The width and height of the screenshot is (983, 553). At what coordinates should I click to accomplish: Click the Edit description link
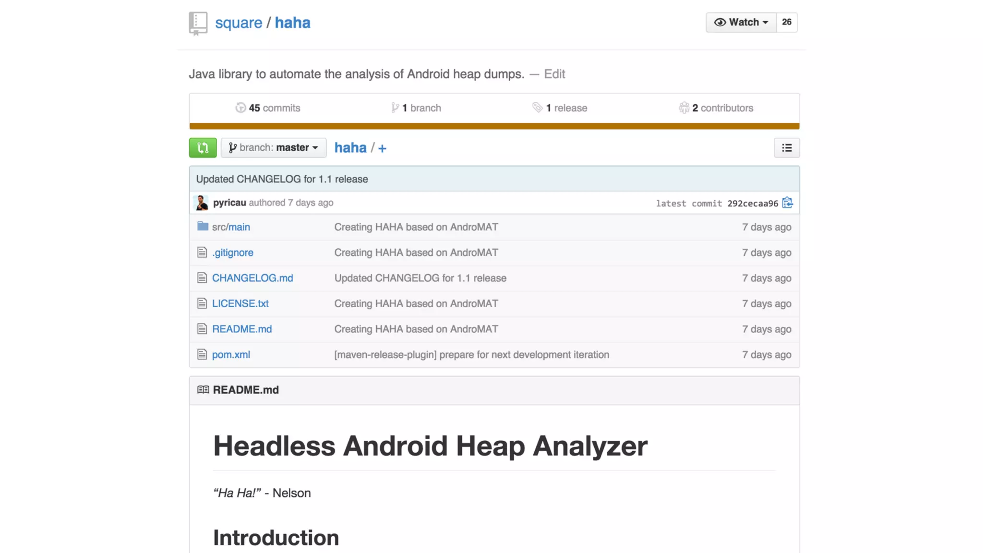(554, 74)
